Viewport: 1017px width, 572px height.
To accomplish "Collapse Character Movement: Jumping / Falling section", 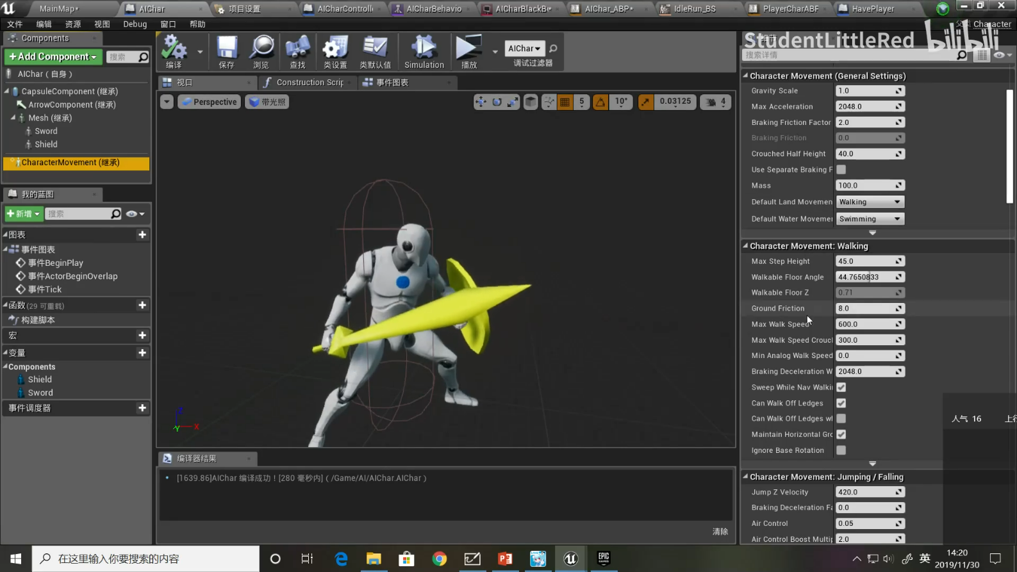I will (x=746, y=477).
